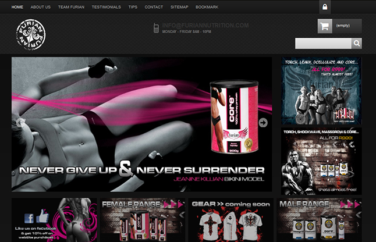Advance slider with the next arrow
The image size is (376, 242).
click(x=263, y=122)
